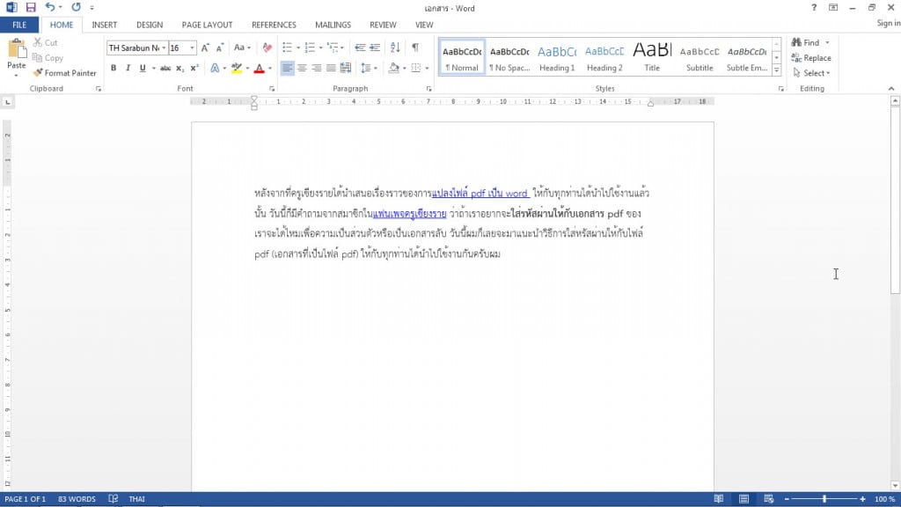Click the 'แปลงไฟล์ pdf เป็น word' hyperlink

click(480, 194)
